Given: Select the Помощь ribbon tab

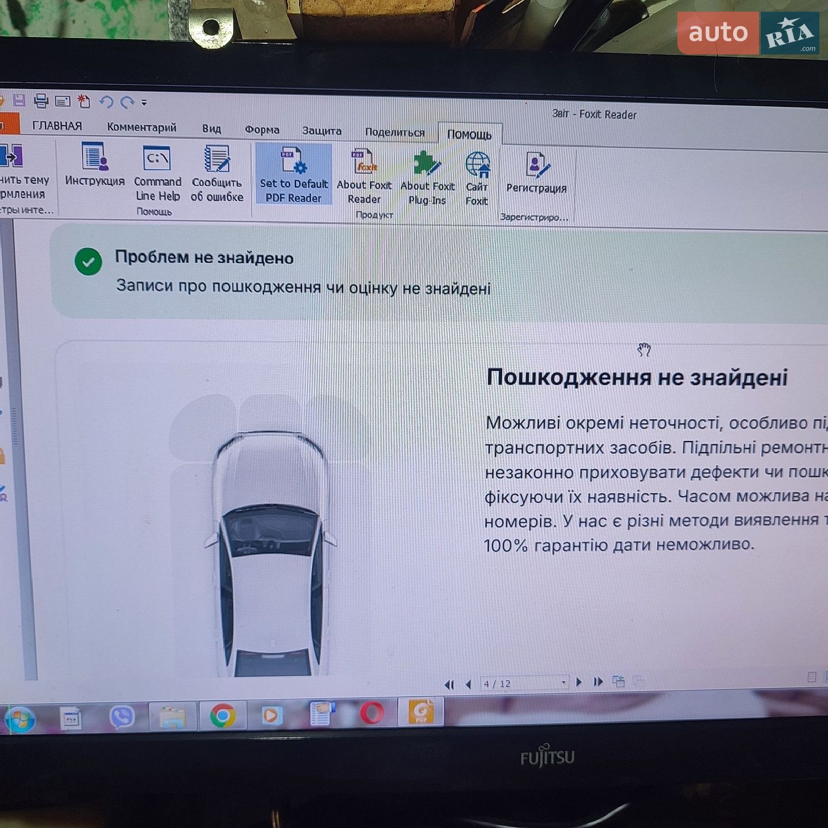Looking at the screenshot, I should click(x=469, y=134).
